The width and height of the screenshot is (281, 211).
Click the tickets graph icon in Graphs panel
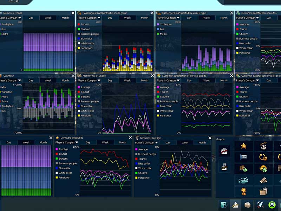(x=263, y=180)
